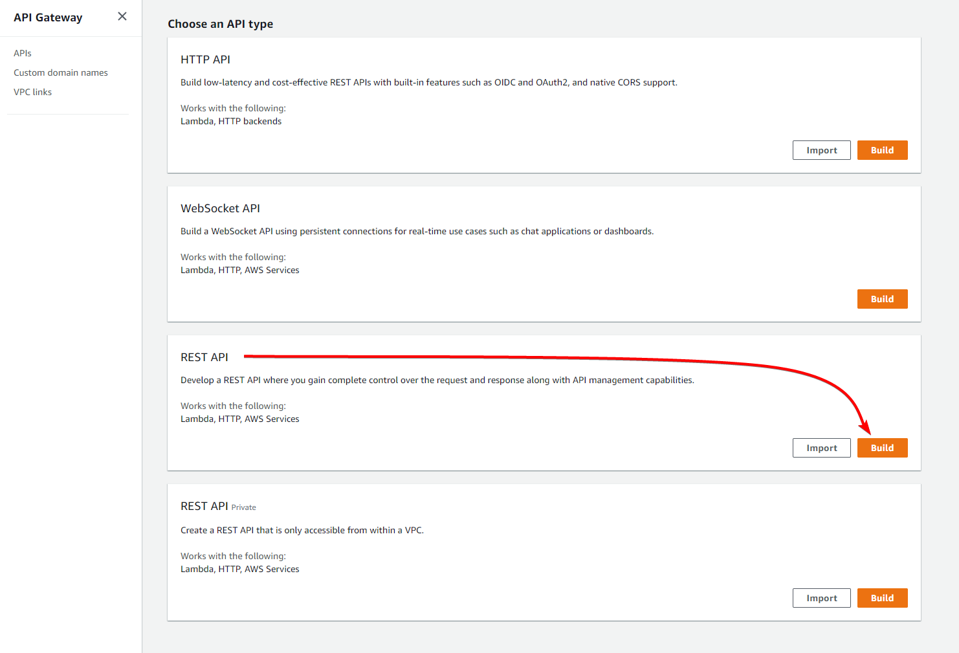Build a WebSocket API
Image resolution: width=959 pixels, height=653 pixels.
coord(882,298)
